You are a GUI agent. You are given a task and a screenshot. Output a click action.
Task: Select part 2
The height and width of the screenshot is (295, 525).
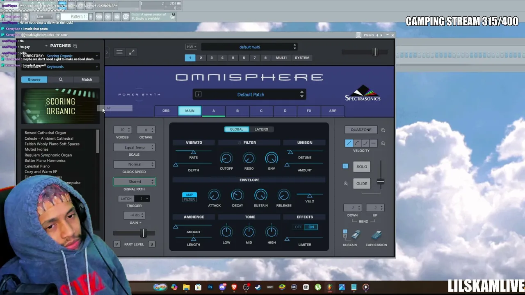point(201,58)
